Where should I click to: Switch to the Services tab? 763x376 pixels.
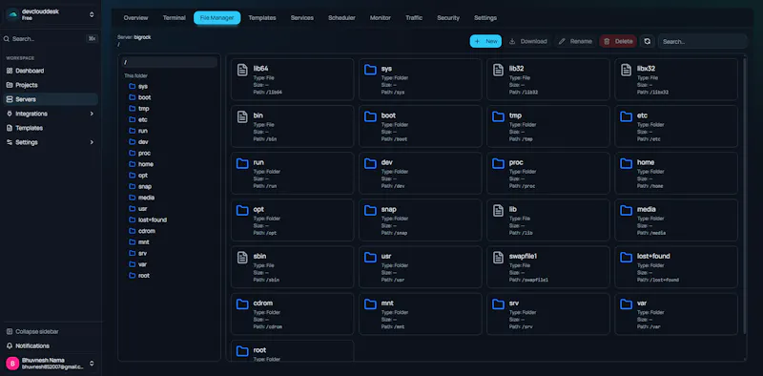[302, 18]
